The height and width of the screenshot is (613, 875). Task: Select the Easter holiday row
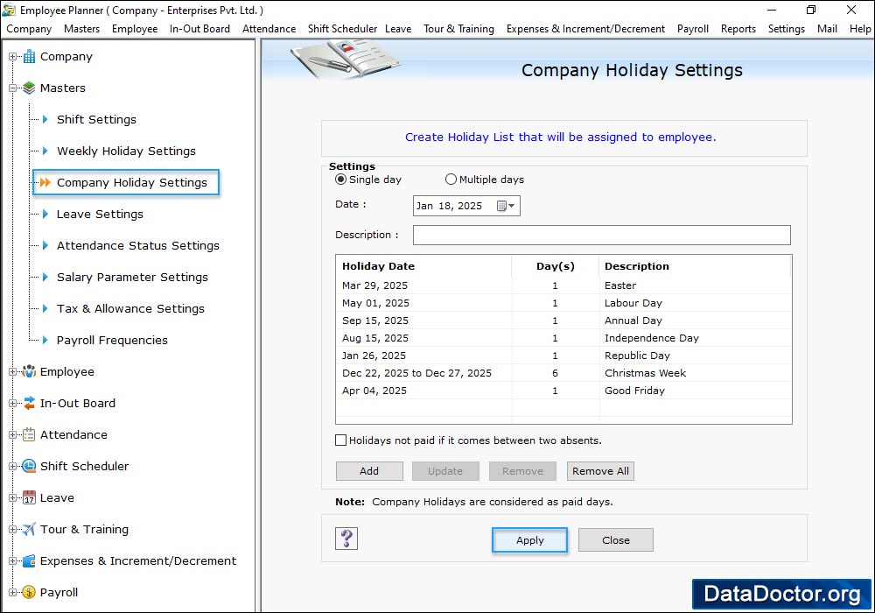pyautogui.click(x=563, y=285)
